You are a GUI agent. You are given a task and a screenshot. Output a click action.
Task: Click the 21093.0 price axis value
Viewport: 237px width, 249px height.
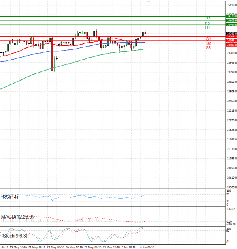[x=232, y=159]
